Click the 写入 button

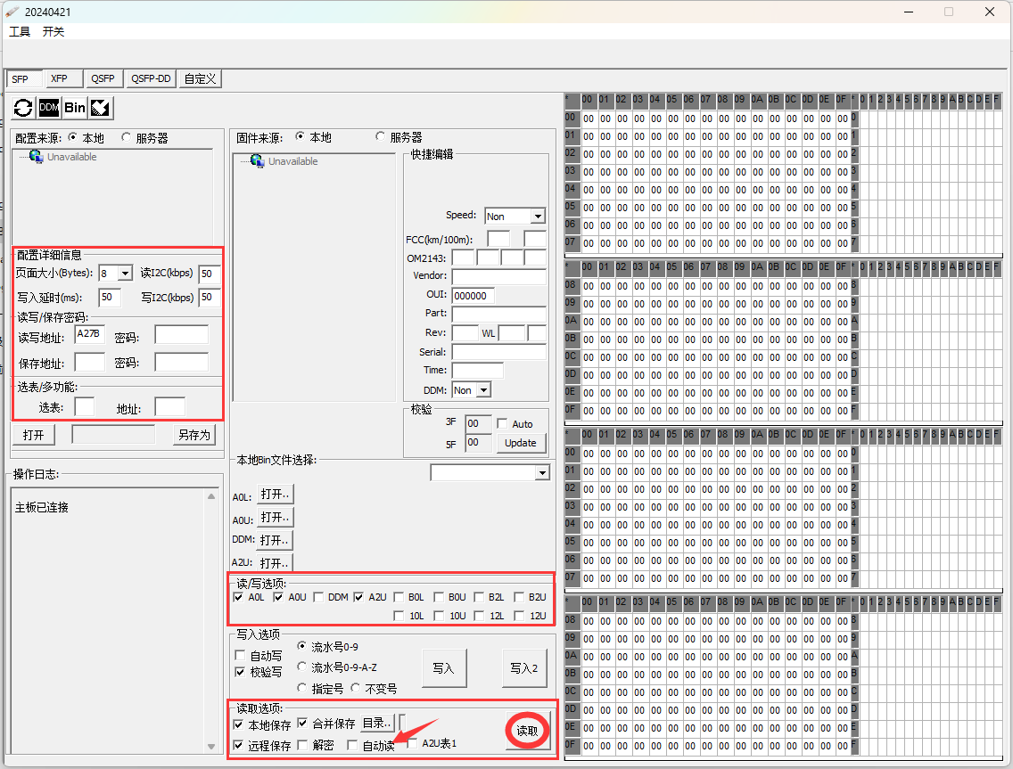coord(443,668)
